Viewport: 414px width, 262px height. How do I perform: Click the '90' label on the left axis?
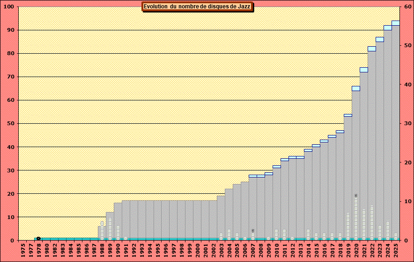click(x=11, y=30)
